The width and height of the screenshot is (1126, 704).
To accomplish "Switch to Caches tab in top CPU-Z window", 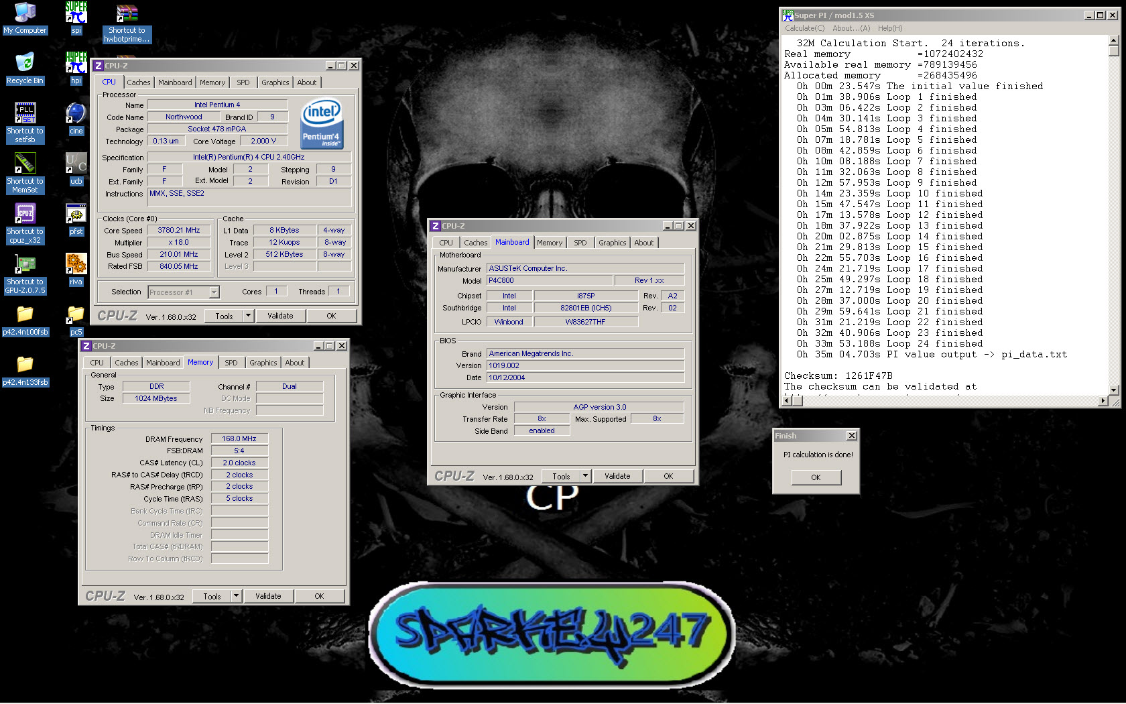I will pos(139,82).
